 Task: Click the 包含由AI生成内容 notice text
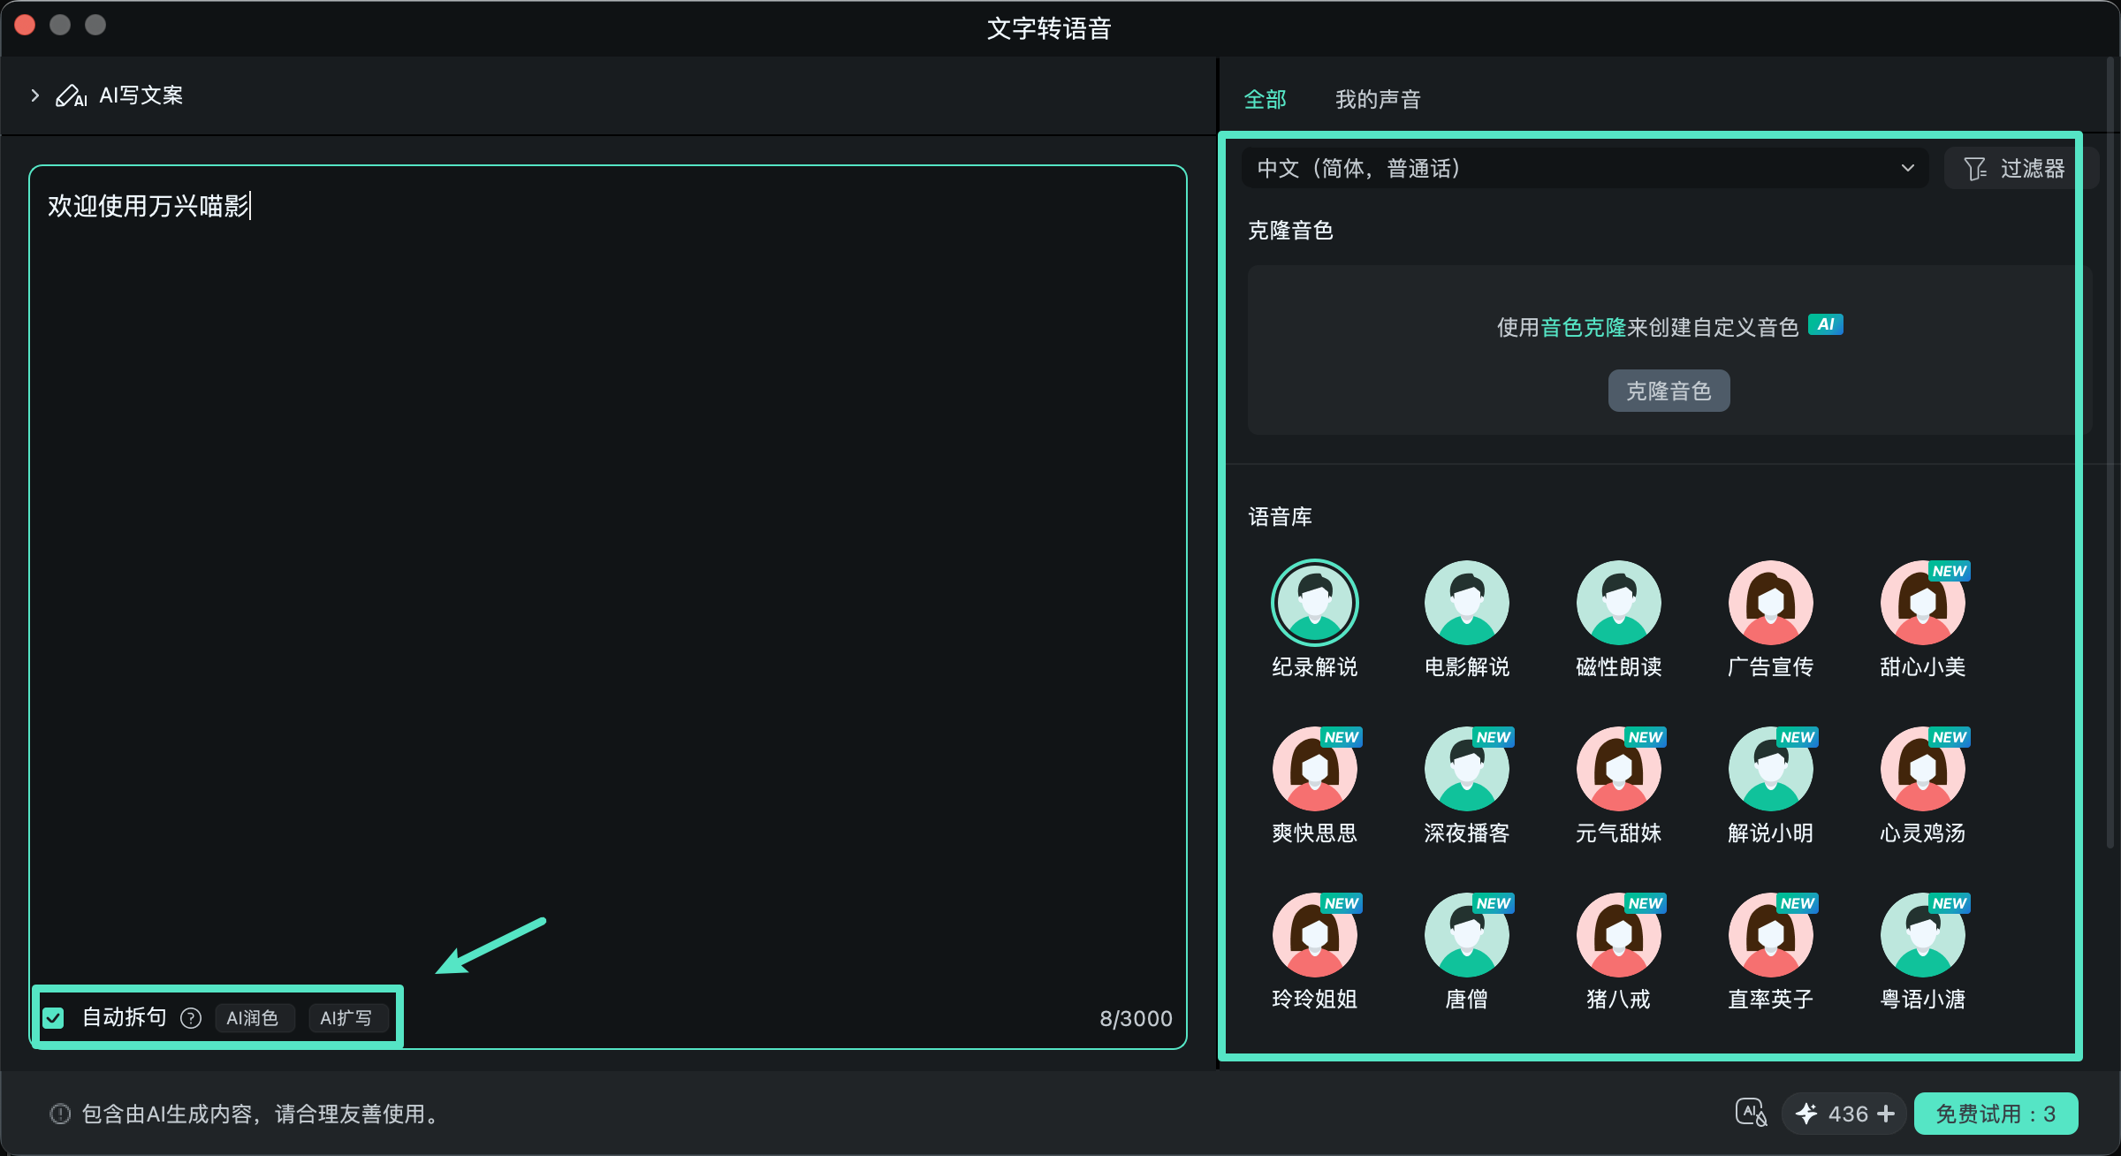pos(262,1114)
